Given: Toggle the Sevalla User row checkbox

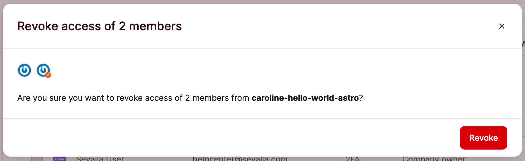Looking at the screenshot, I should point(37,159).
